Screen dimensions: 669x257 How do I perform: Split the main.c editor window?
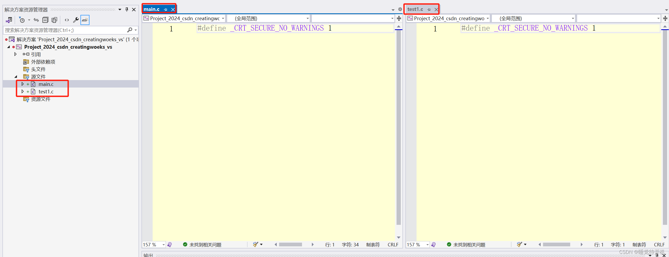point(399,18)
